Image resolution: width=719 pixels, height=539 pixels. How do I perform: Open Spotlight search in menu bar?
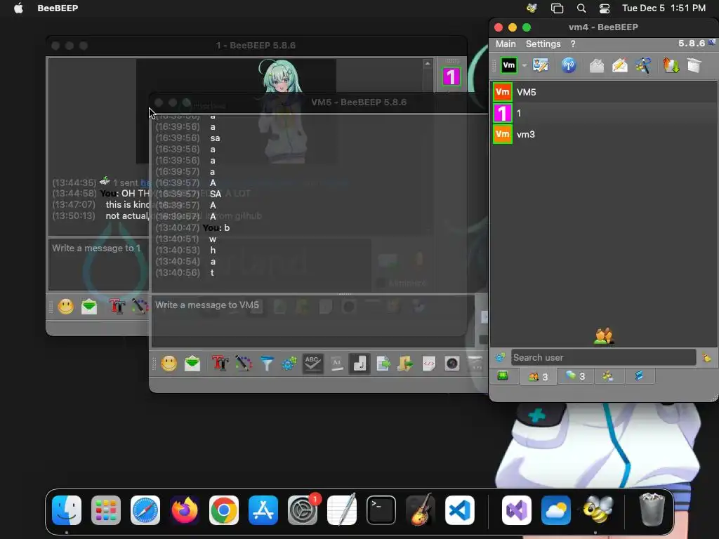(x=581, y=8)
